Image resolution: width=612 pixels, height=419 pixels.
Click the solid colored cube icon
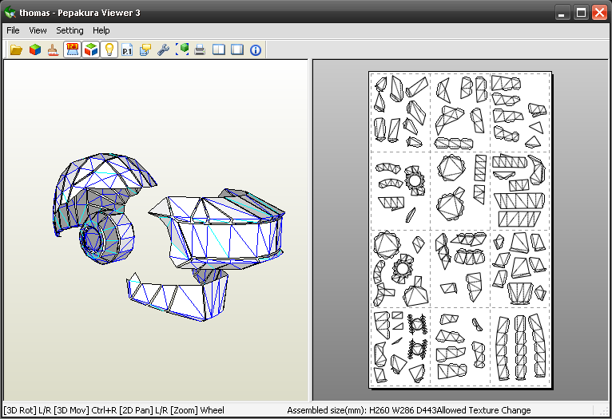[35, 50]
